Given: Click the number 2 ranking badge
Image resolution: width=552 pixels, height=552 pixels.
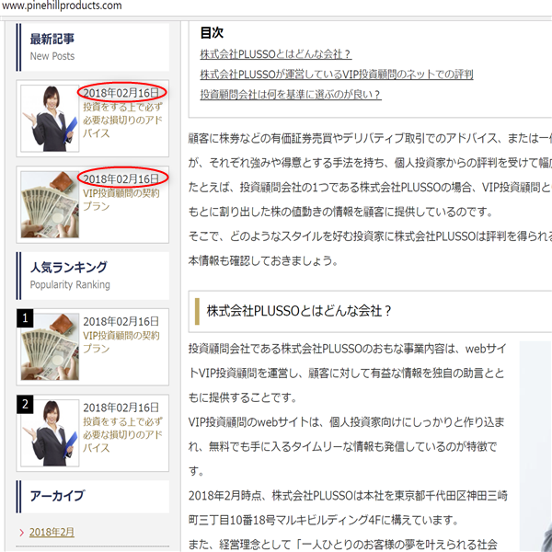Looking at the screenshot, I should tap(26, 403).
